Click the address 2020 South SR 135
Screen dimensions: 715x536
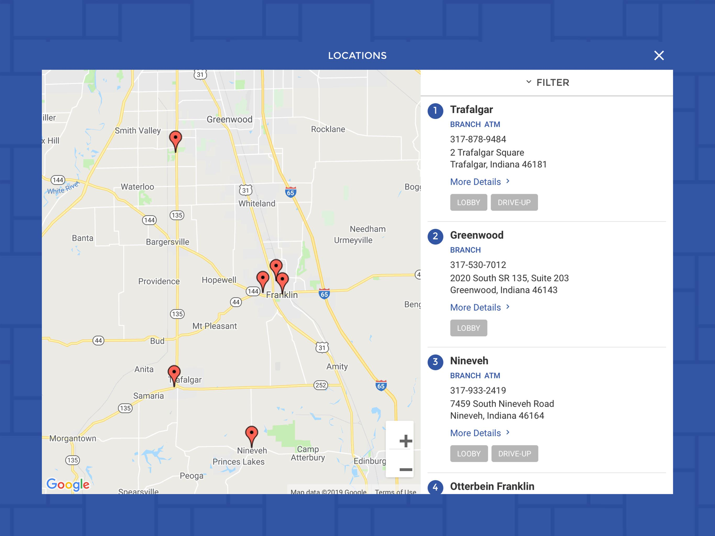click(509, 278)
